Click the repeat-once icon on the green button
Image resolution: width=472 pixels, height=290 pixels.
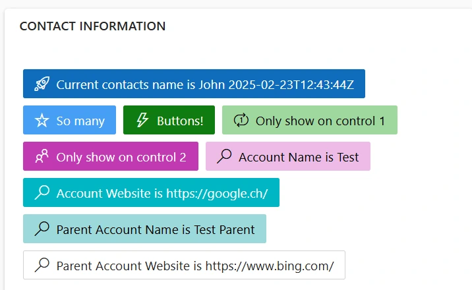(241, 121)
